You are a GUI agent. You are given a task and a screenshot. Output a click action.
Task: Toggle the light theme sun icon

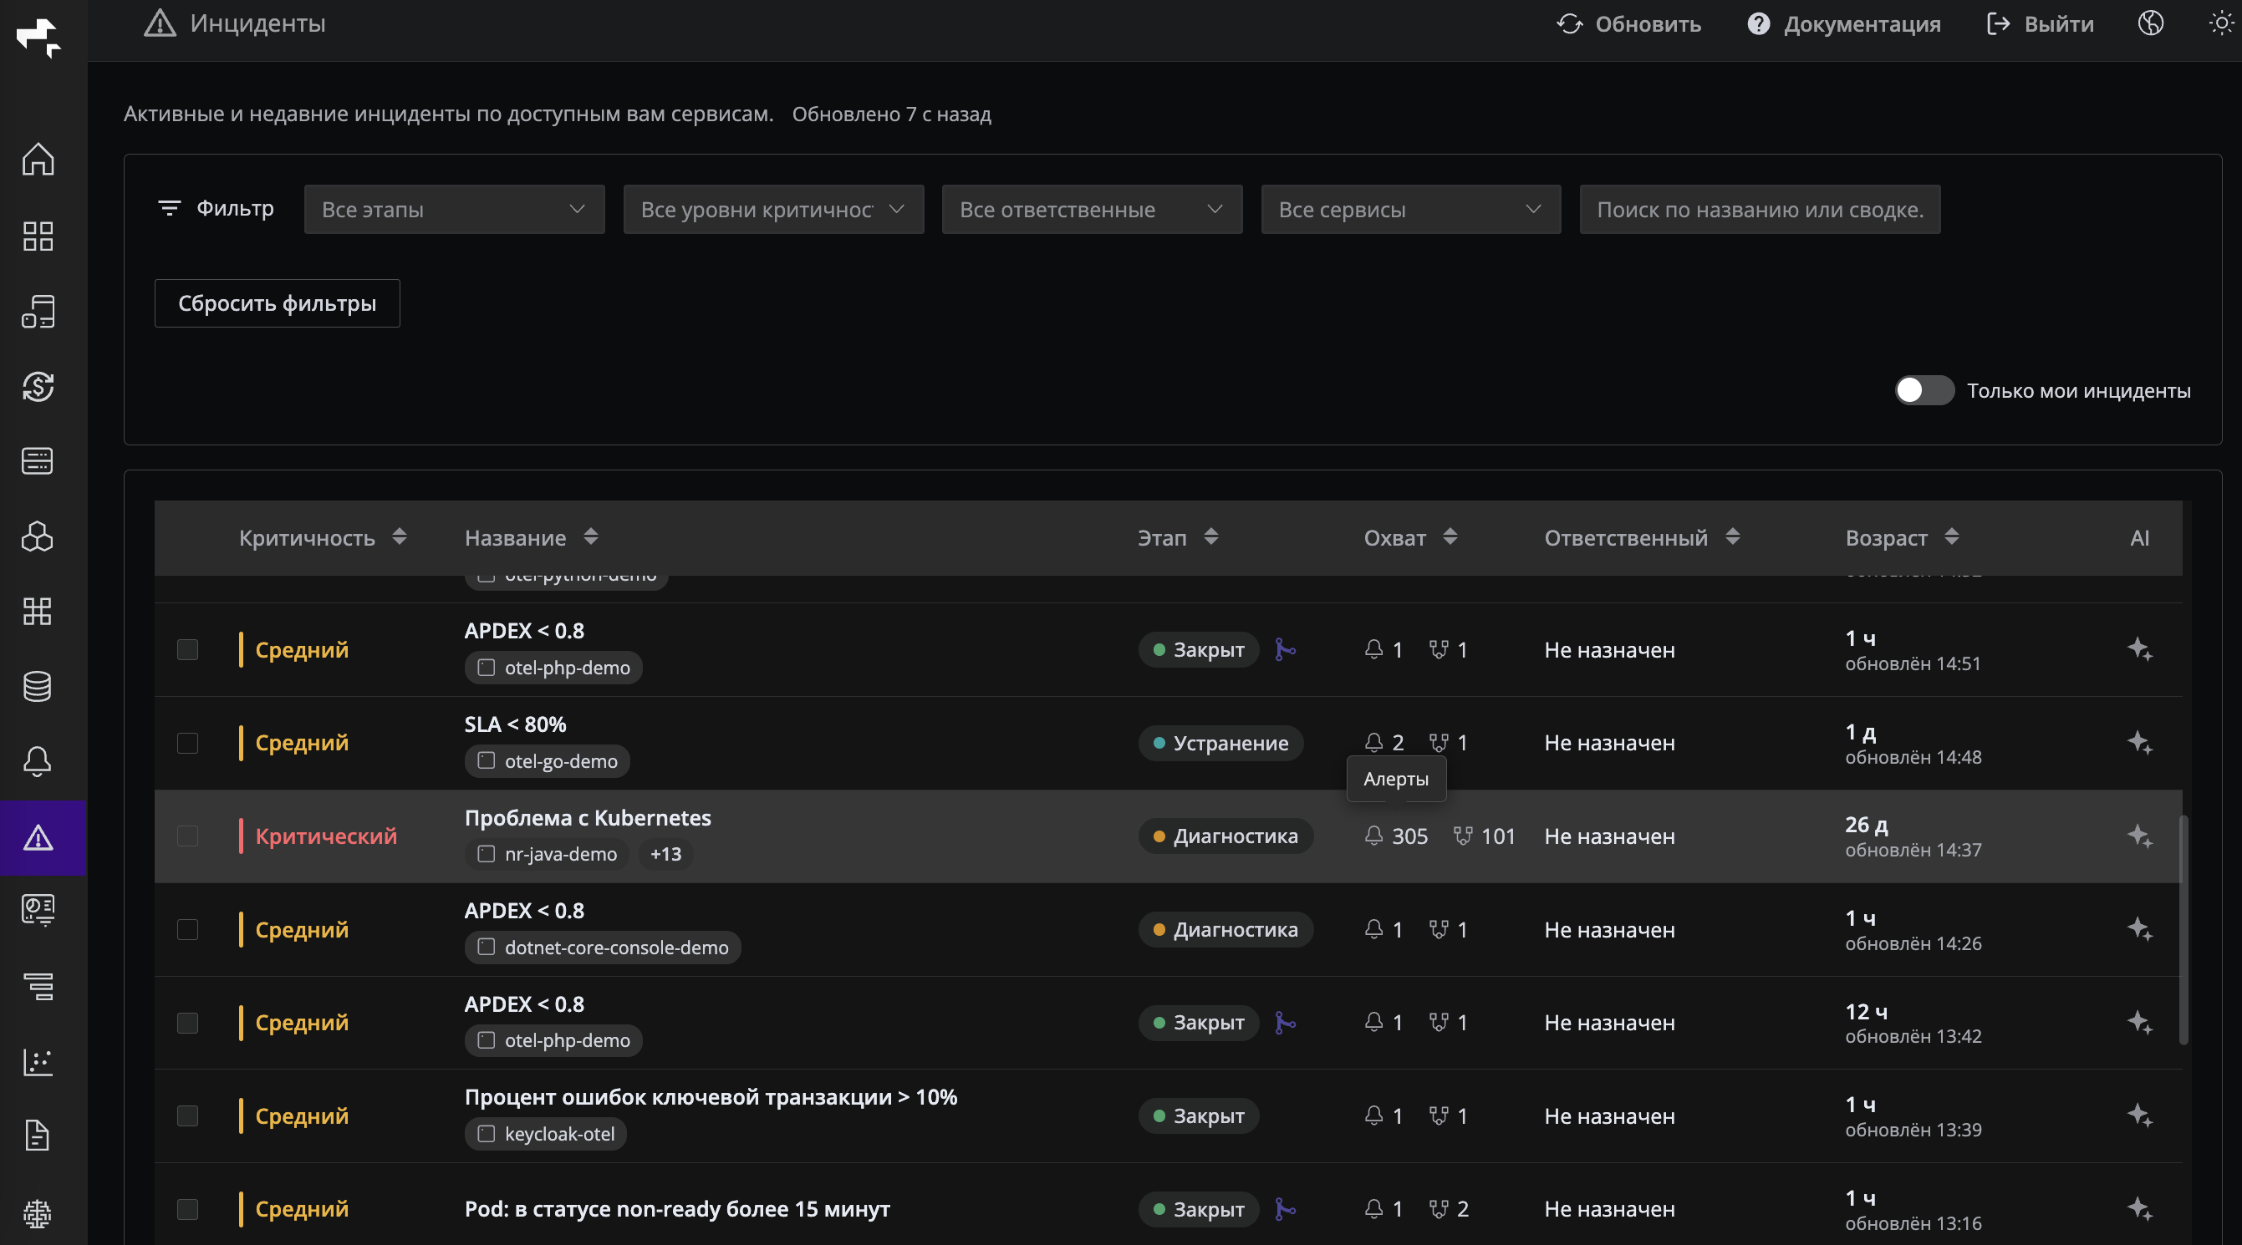2222,23
